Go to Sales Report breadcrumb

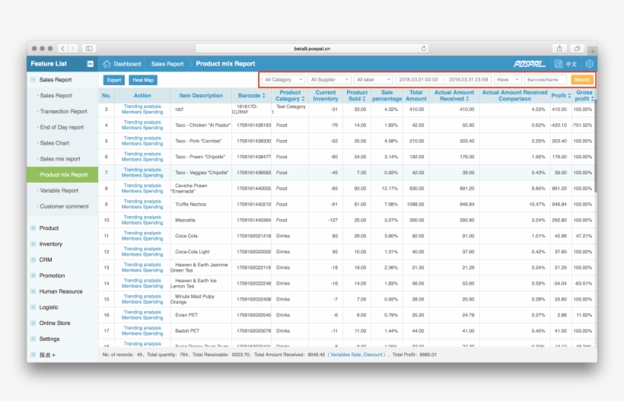pyautogui.click(x=167, y=64)
